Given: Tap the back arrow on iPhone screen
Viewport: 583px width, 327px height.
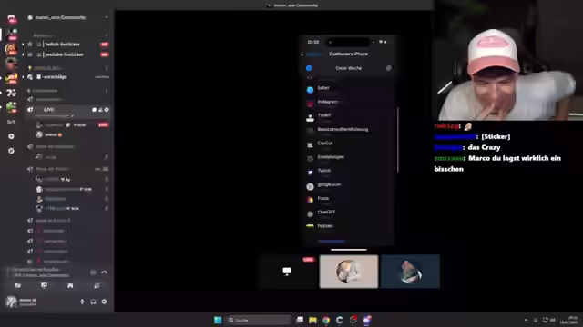Looking at the screenshot, I should tap(302, 54).
